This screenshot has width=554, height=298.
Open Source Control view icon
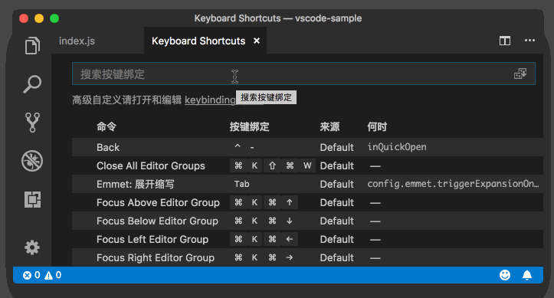point(32,122)
